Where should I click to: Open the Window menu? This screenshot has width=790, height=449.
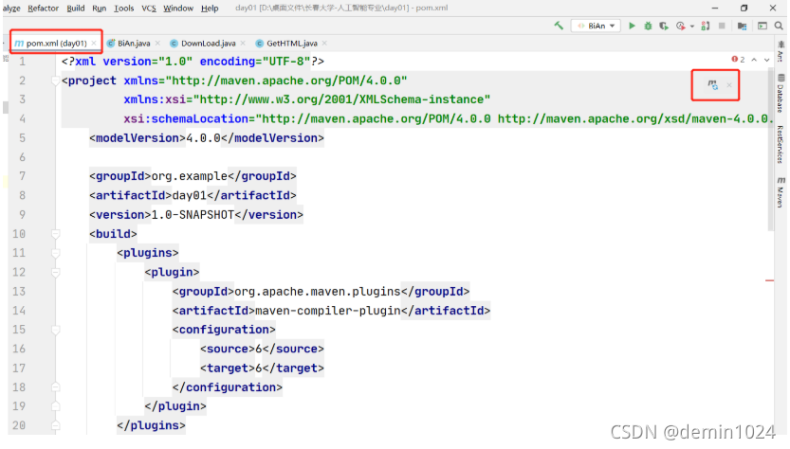point(178,9)
